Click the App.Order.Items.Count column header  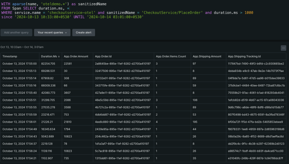point(171,56)
